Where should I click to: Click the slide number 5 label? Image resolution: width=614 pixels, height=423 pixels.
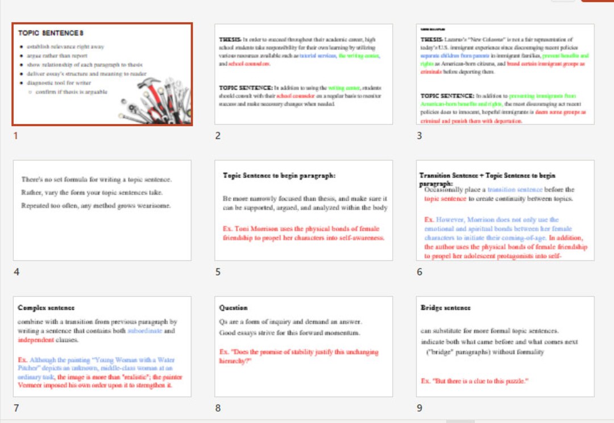218,272
